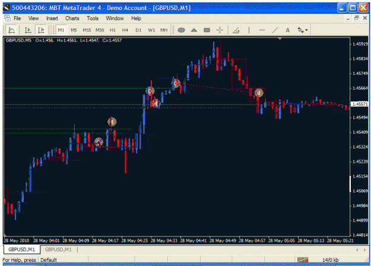
Task: Select the rectangle drawing tool
Action: click(x=207, y=30)
